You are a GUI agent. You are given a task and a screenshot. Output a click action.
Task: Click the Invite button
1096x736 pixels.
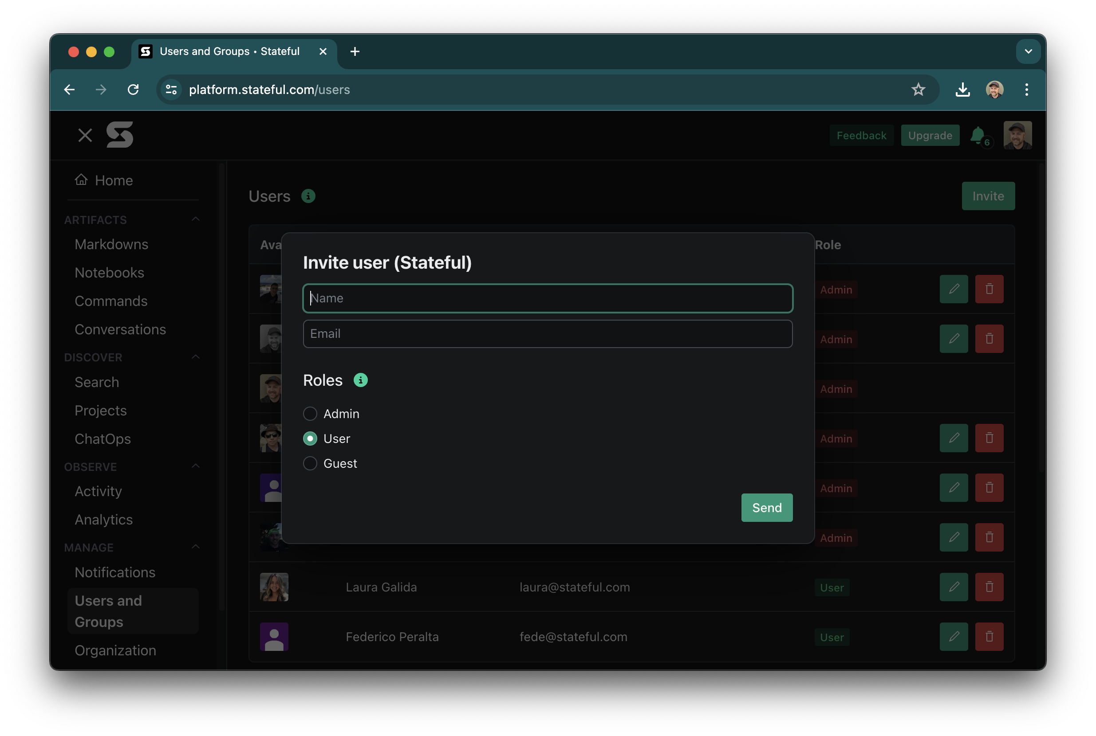[x=988, y=196]
